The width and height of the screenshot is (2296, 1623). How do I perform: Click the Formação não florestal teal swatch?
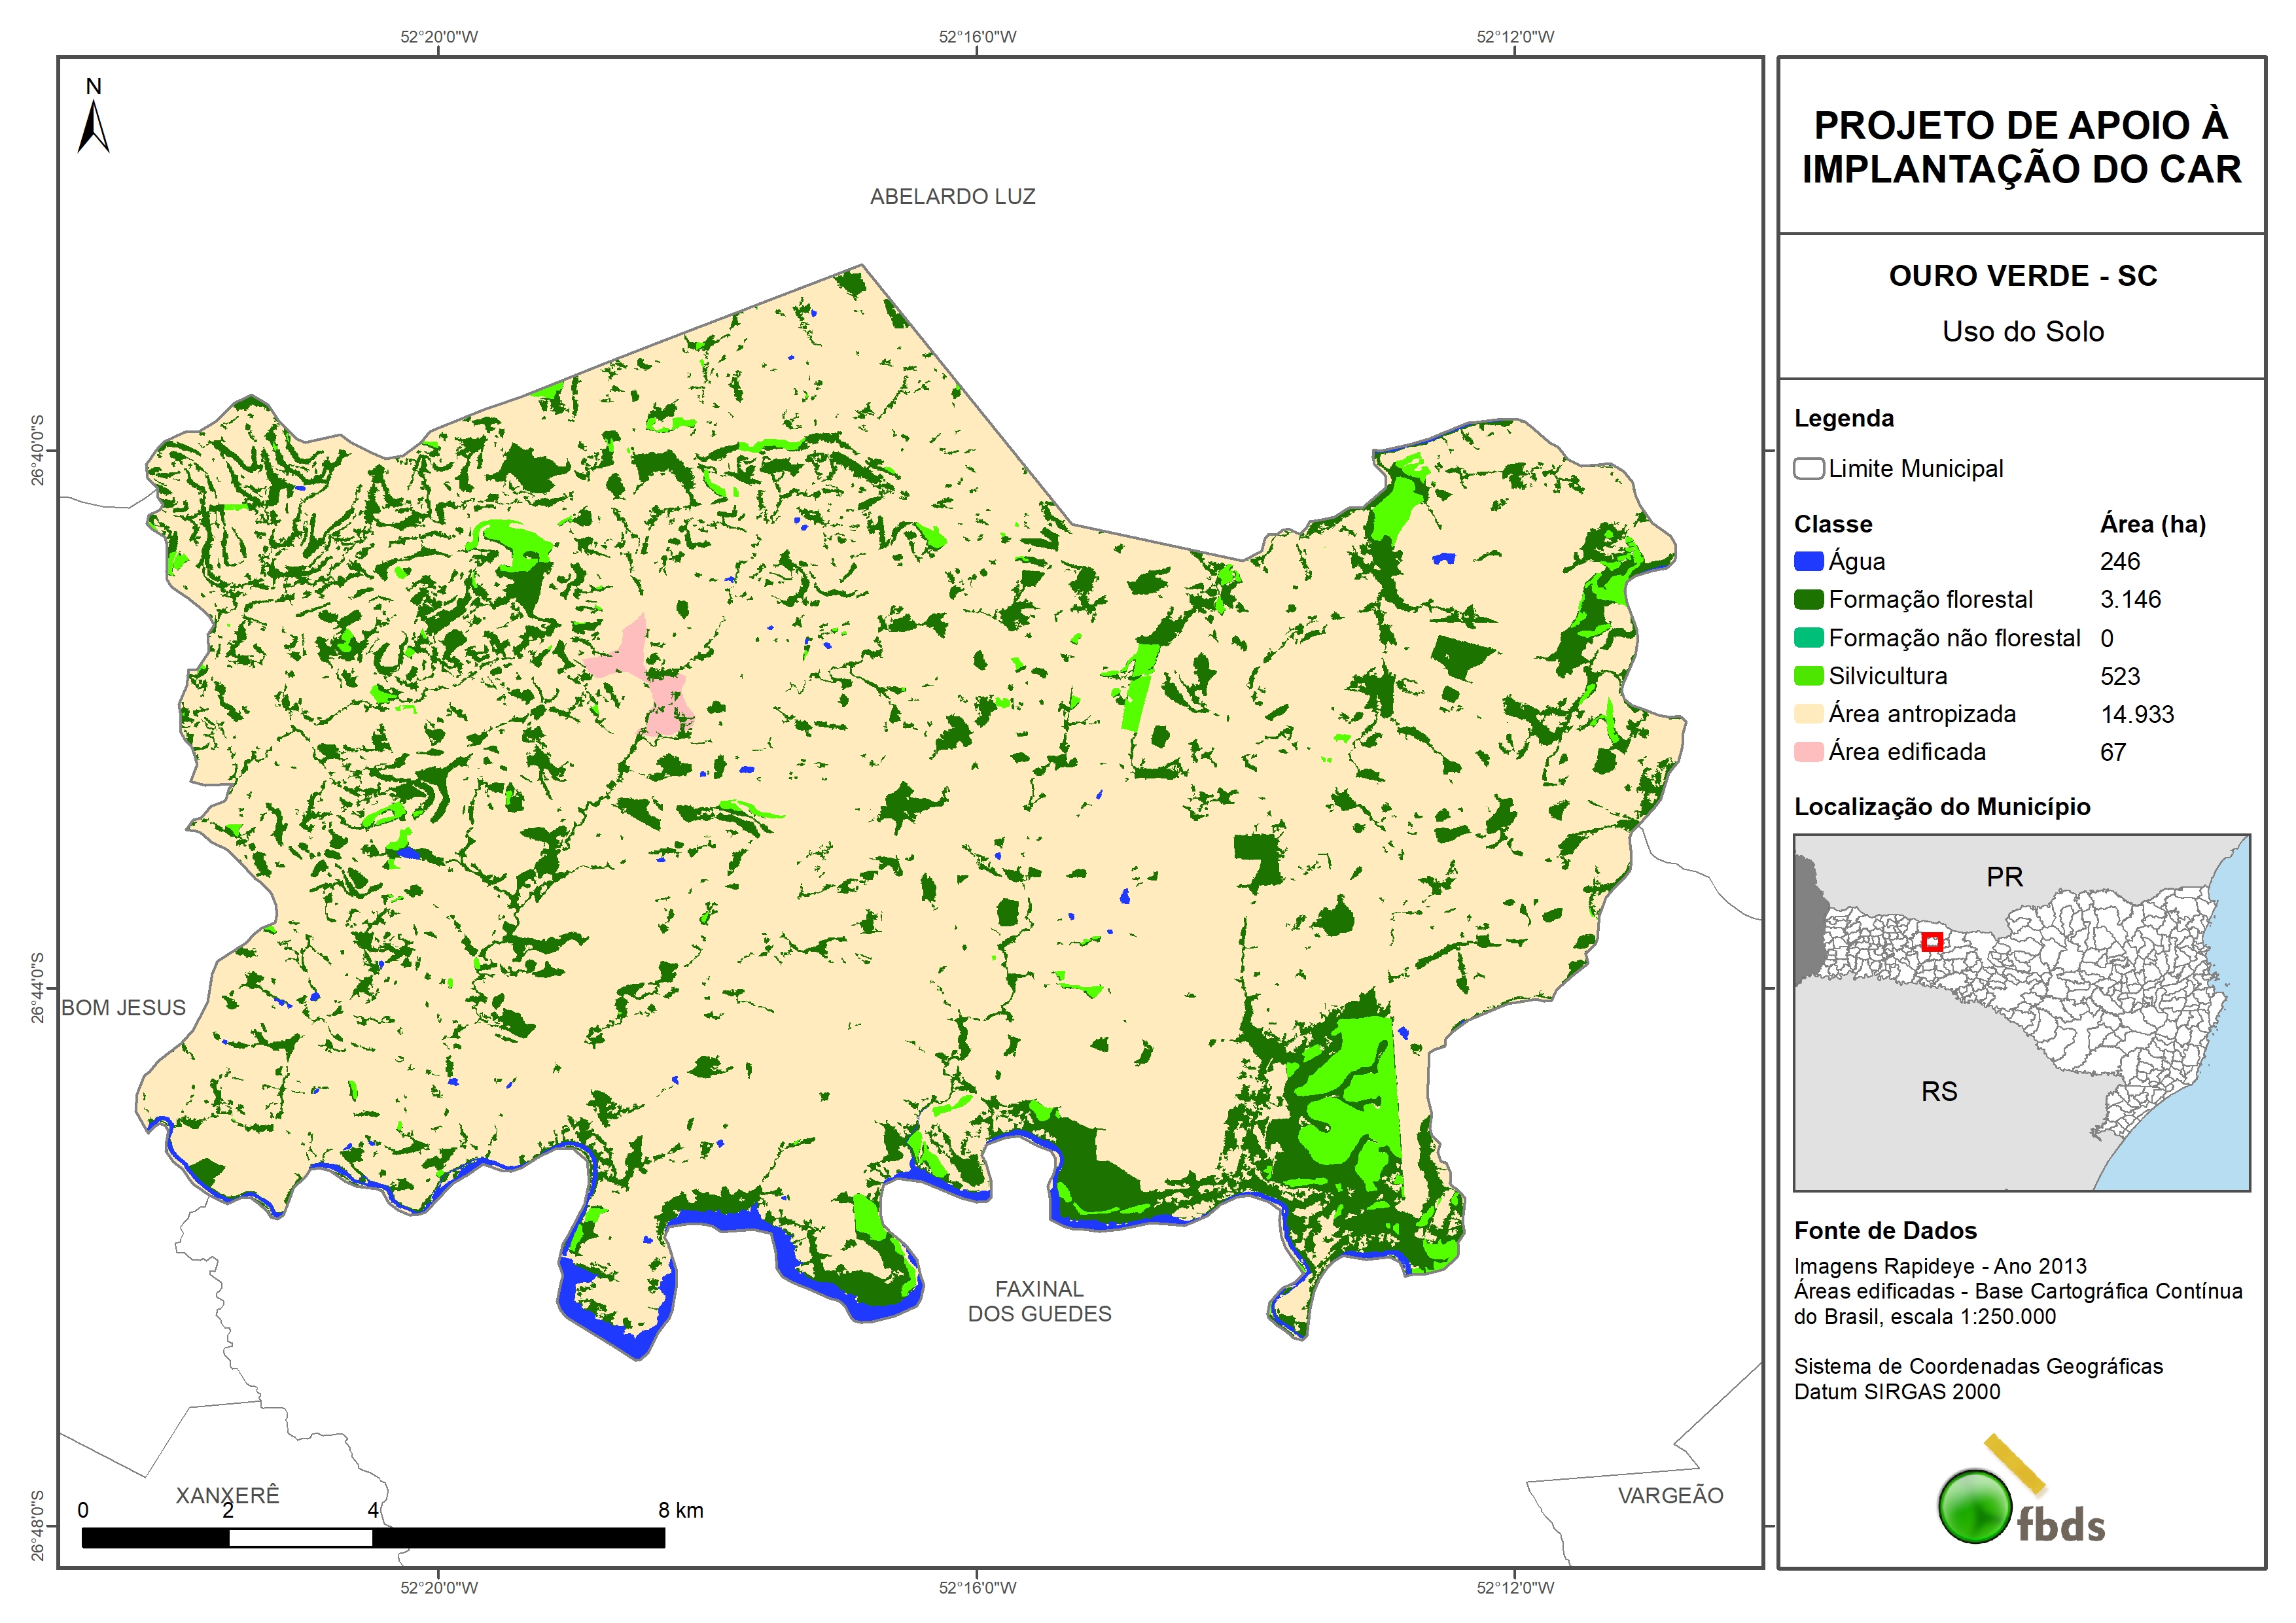pos(1808,638)
